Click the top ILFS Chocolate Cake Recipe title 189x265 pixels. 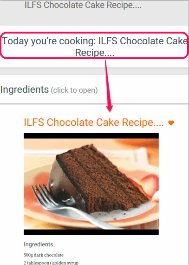pos(83,5)
